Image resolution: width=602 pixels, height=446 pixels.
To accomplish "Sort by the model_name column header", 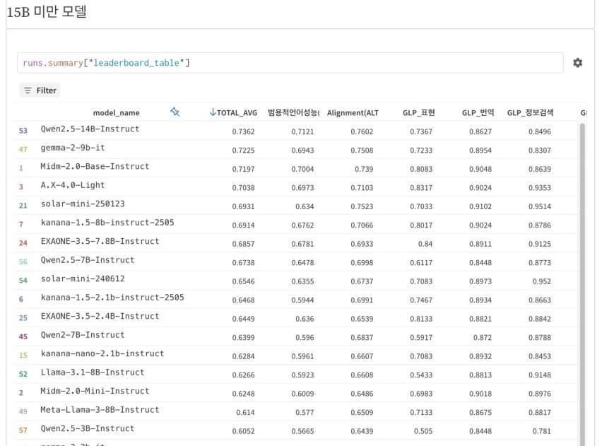I will coord(116,112).
